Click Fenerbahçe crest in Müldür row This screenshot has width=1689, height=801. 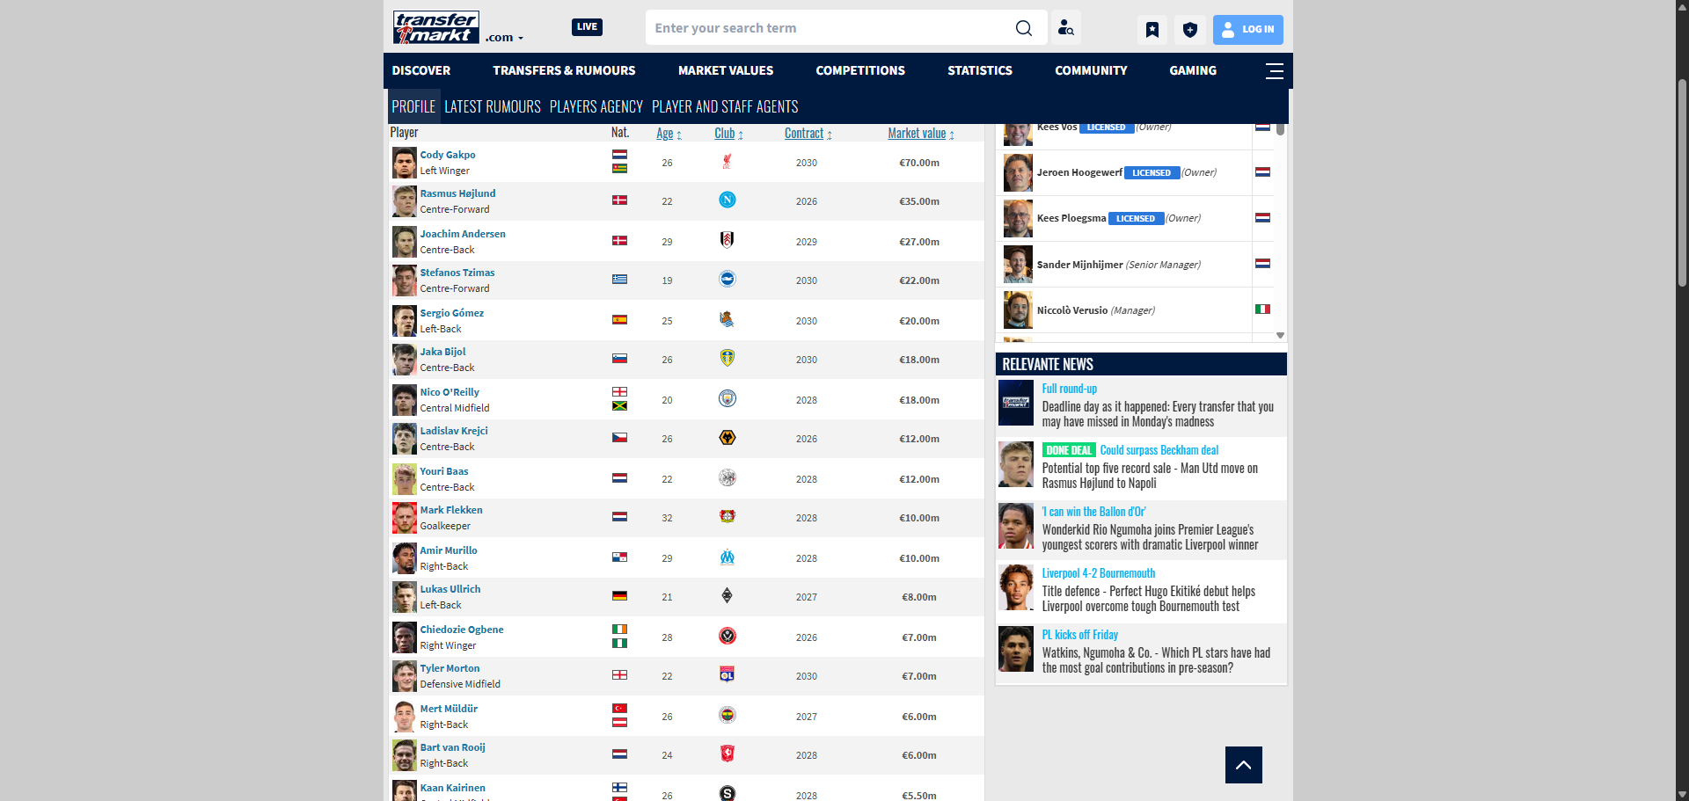[x=727, y=715]
